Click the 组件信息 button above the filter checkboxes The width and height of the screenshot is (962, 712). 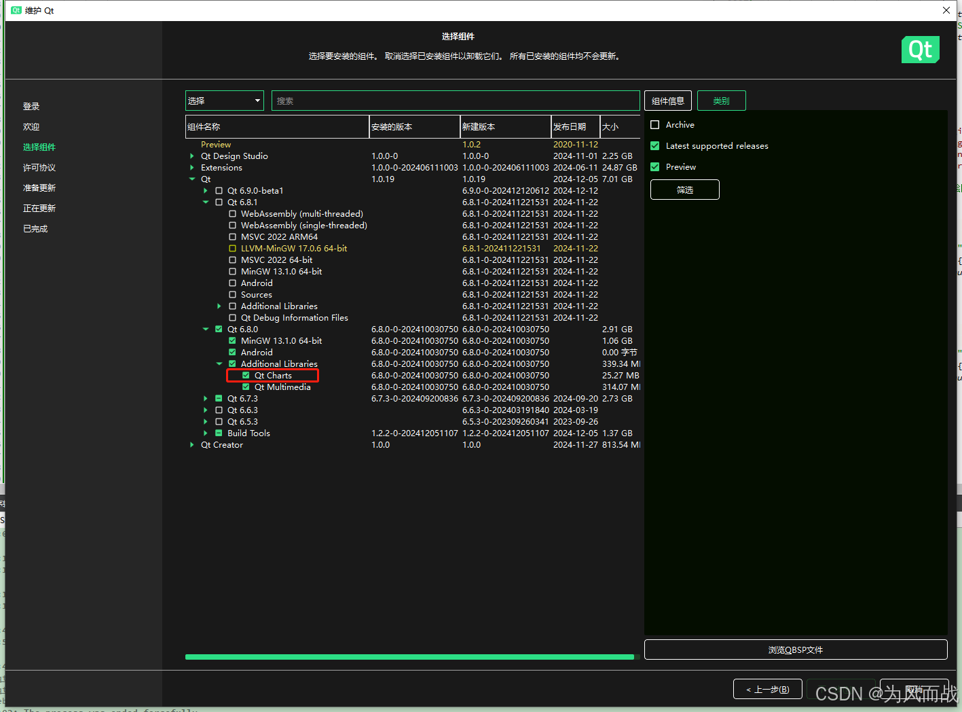point(667,100)
